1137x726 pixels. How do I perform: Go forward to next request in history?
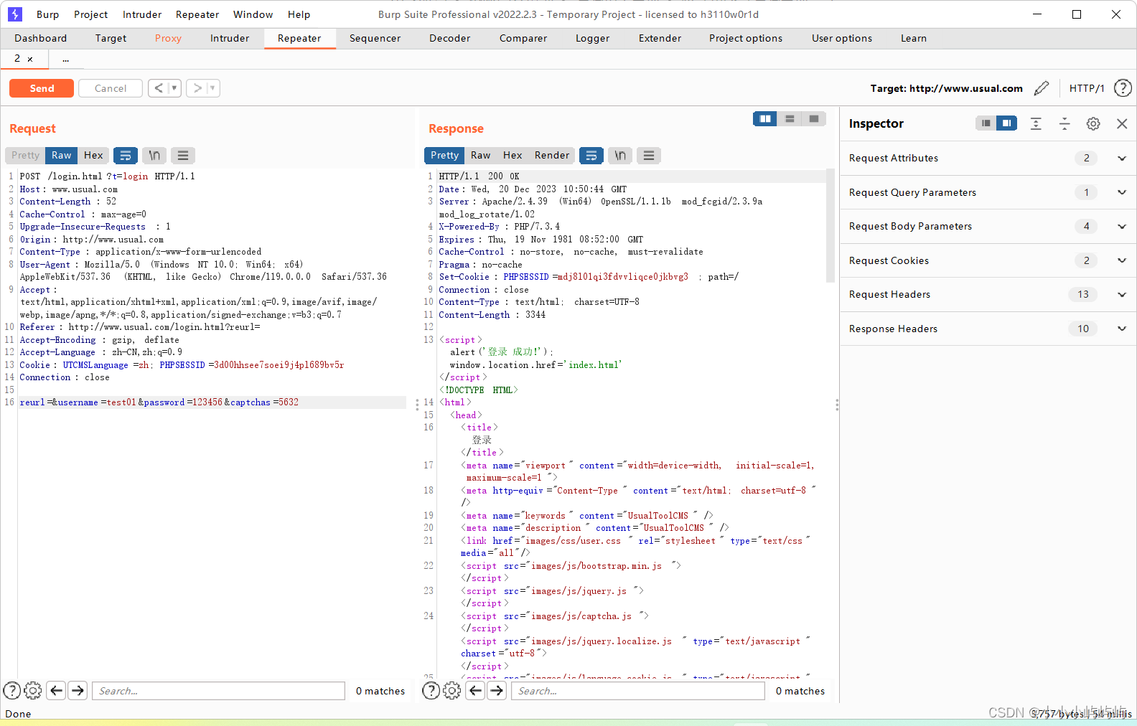(197, 88)
